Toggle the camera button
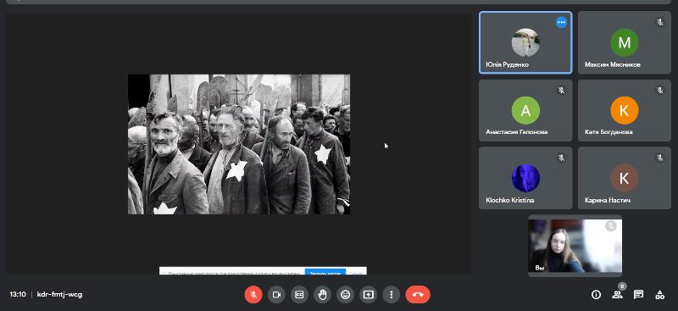The width and height of the screenshot is (678, 311). (x=276, y=295)
